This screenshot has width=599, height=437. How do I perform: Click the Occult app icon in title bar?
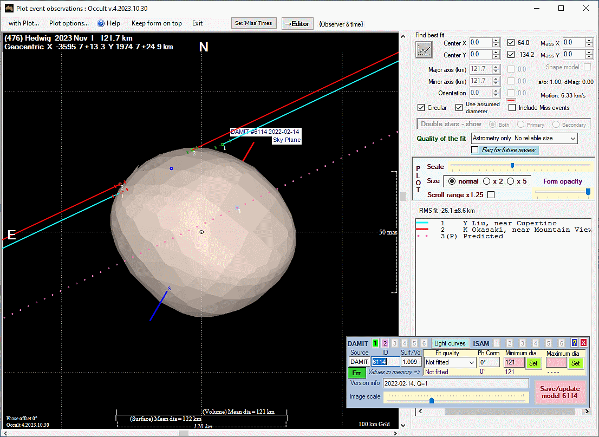(x=9, y=9)
